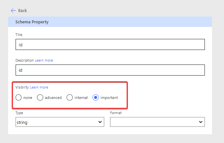
Task: Click the Visibility label text
Action: 22,87
